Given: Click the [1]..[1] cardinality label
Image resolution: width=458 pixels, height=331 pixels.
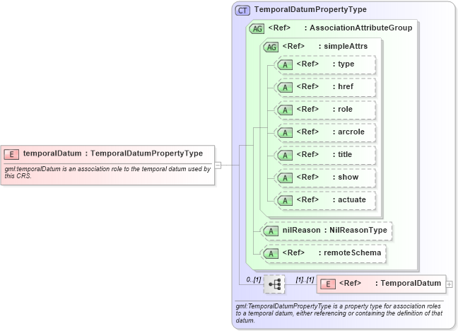Looking at the screenshot, I should [x=305, y=280].
